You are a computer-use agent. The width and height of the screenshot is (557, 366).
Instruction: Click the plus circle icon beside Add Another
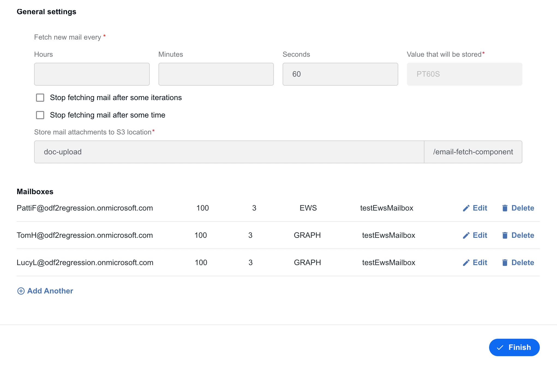pyautogui.click(x=21, y=291)
